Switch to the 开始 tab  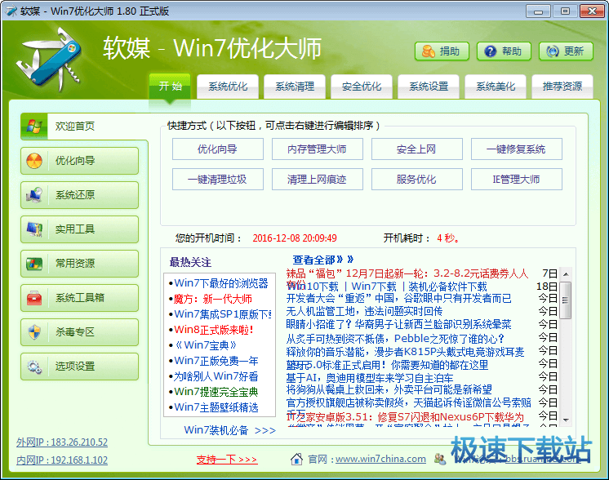(x=170, y=86)
